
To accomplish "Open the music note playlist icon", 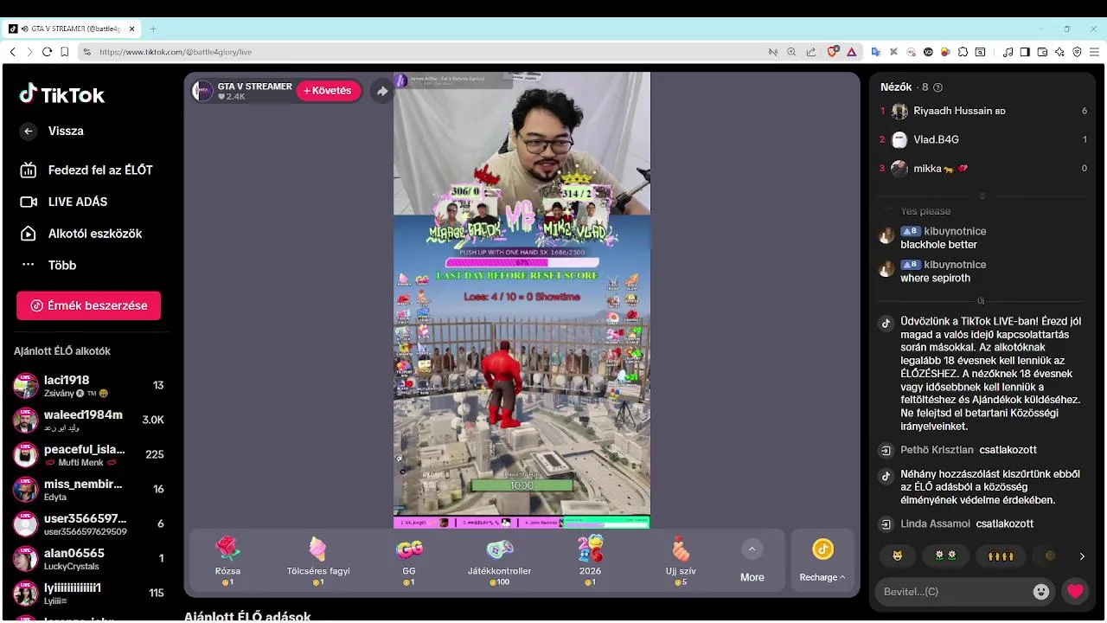I will (1008, 52).
